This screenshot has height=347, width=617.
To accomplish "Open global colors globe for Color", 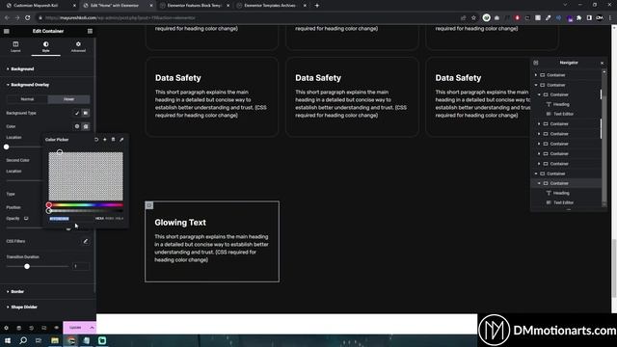I will click(77, 126).
